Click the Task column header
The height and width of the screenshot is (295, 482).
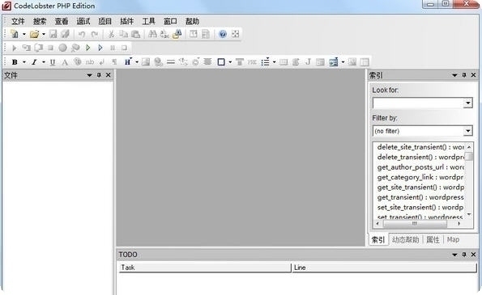pyautogui.click(x=205, y=268)
